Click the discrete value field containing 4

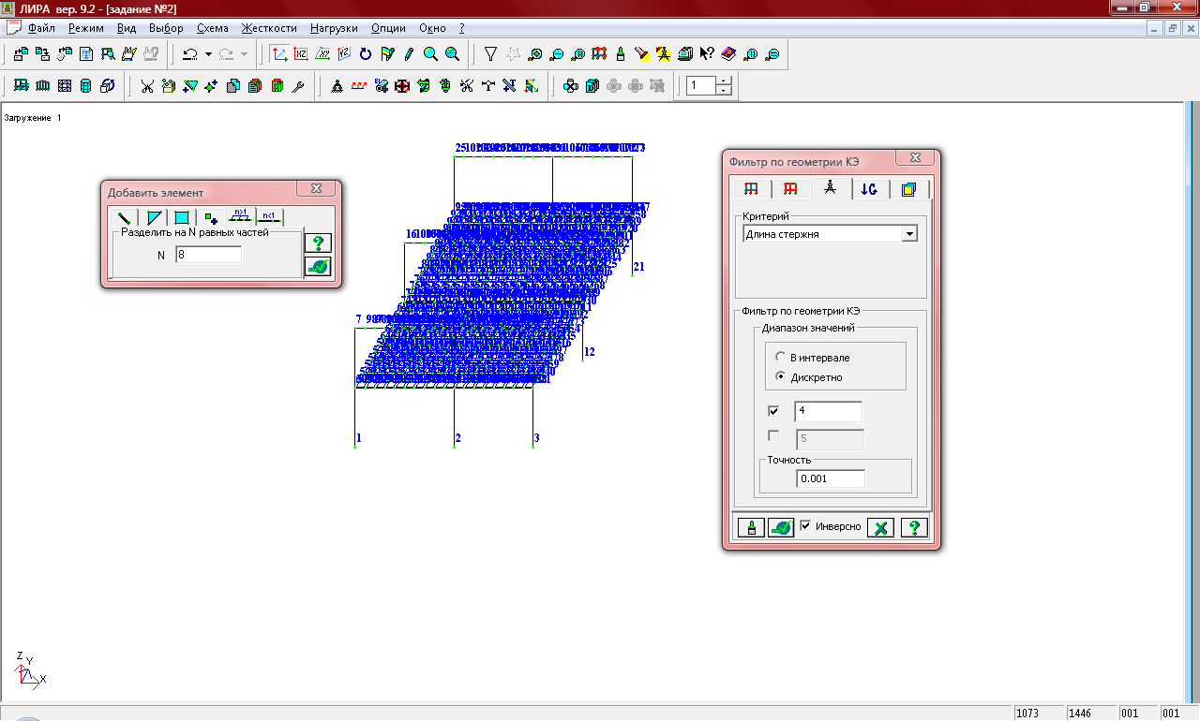point(828,411)
